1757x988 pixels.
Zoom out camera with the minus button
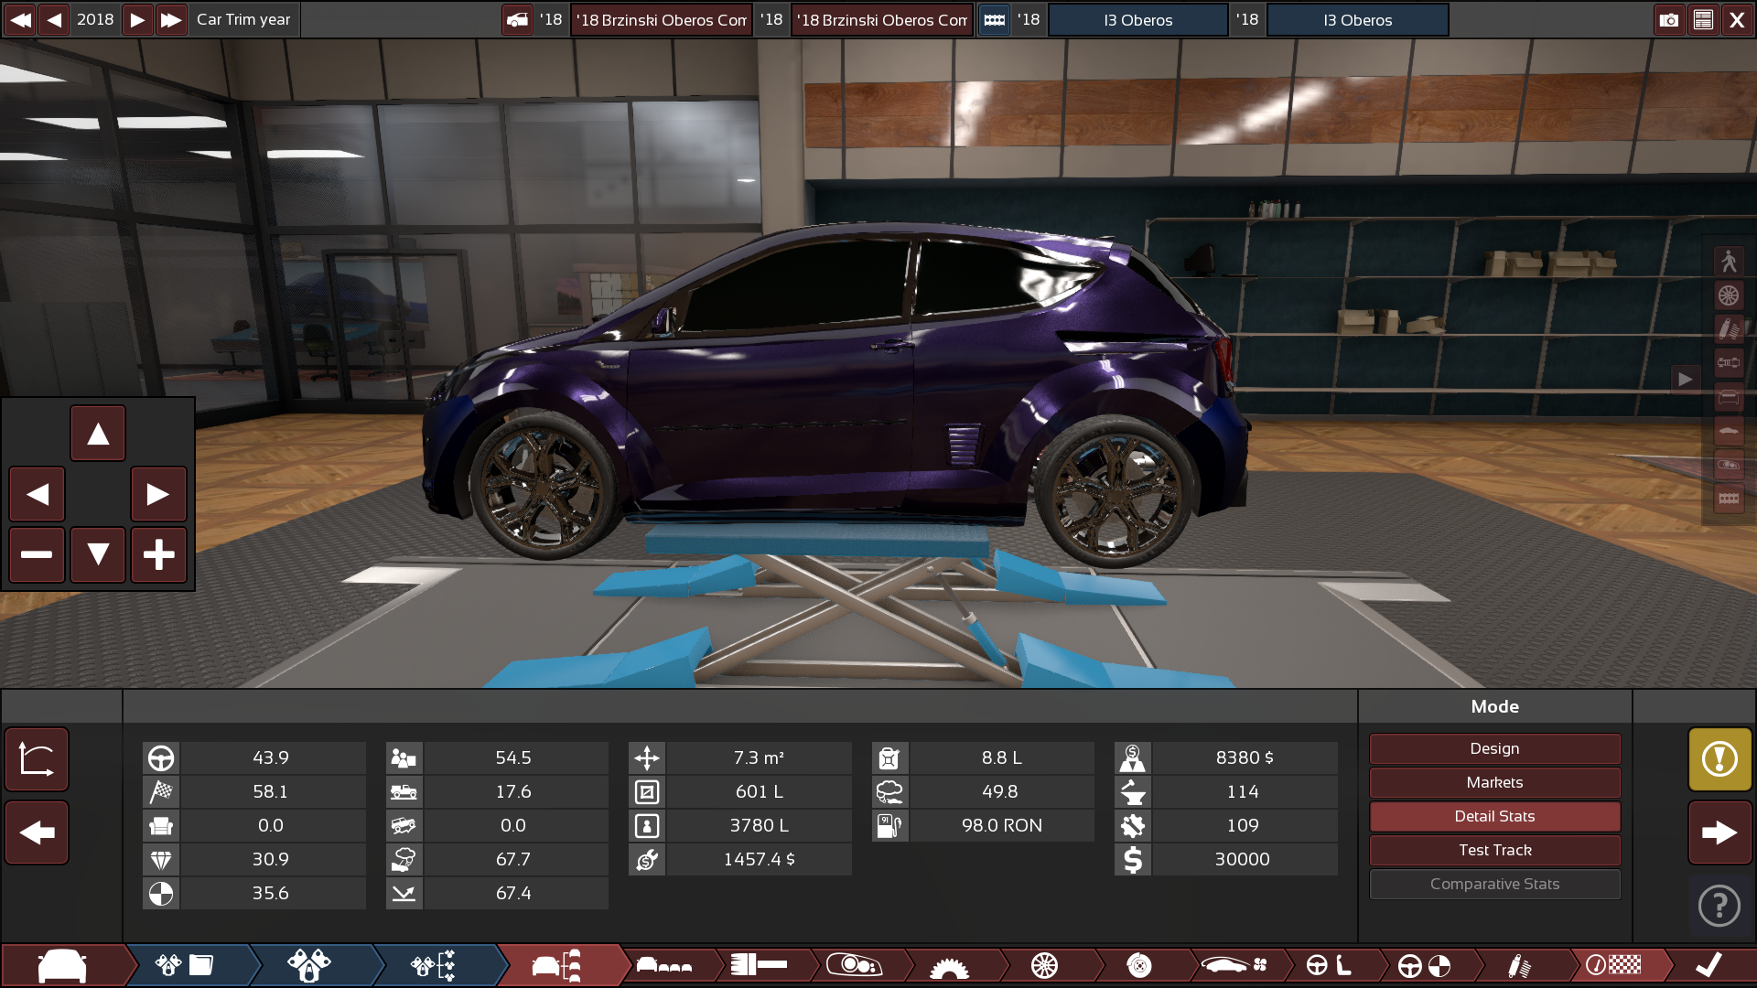click(x=37, y=554)
